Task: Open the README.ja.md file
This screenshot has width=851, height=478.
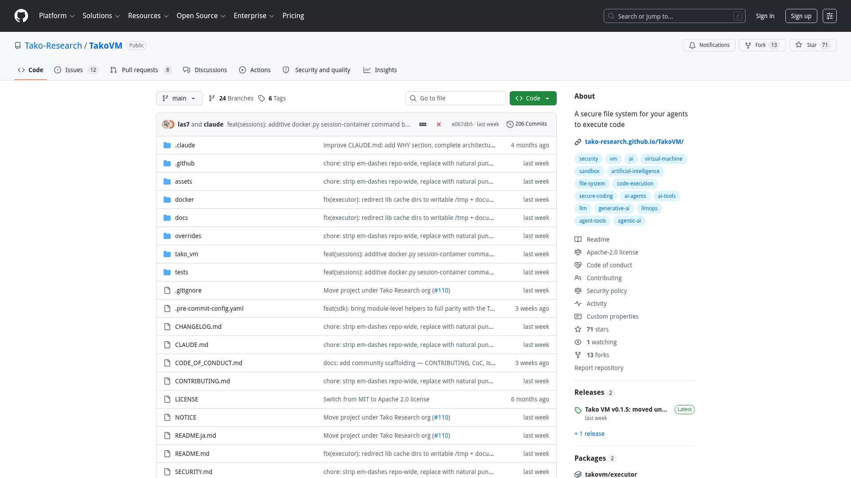Action: tap(195, 436)
